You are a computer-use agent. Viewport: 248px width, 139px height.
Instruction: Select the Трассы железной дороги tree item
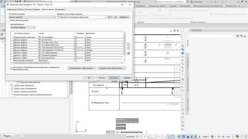click(25, 92)
